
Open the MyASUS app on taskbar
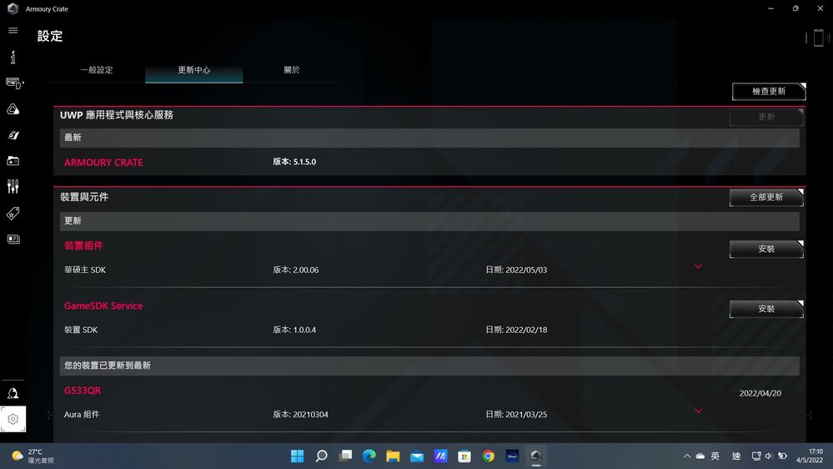point(440,456)
